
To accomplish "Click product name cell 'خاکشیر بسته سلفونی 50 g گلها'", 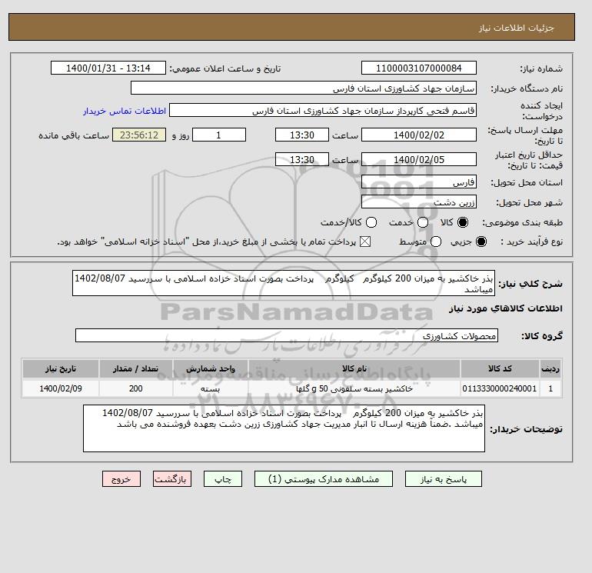I will point(354,388).
